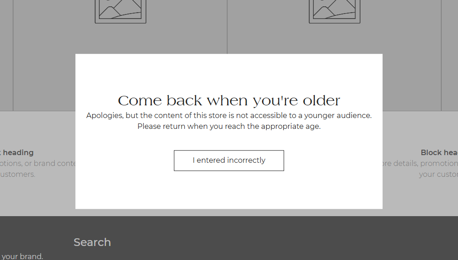Select the left placeholder image icon

pos(120,11)
